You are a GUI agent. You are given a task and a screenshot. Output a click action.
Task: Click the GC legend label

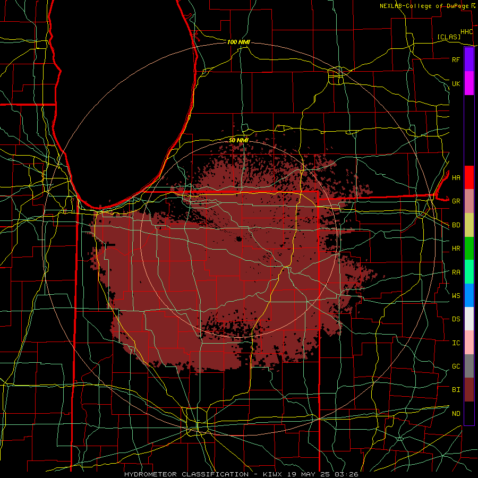(x=456, y=366)
